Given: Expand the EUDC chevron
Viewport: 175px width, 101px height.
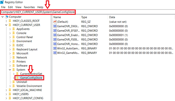Looking at the screenshot, I should [10, 45].
